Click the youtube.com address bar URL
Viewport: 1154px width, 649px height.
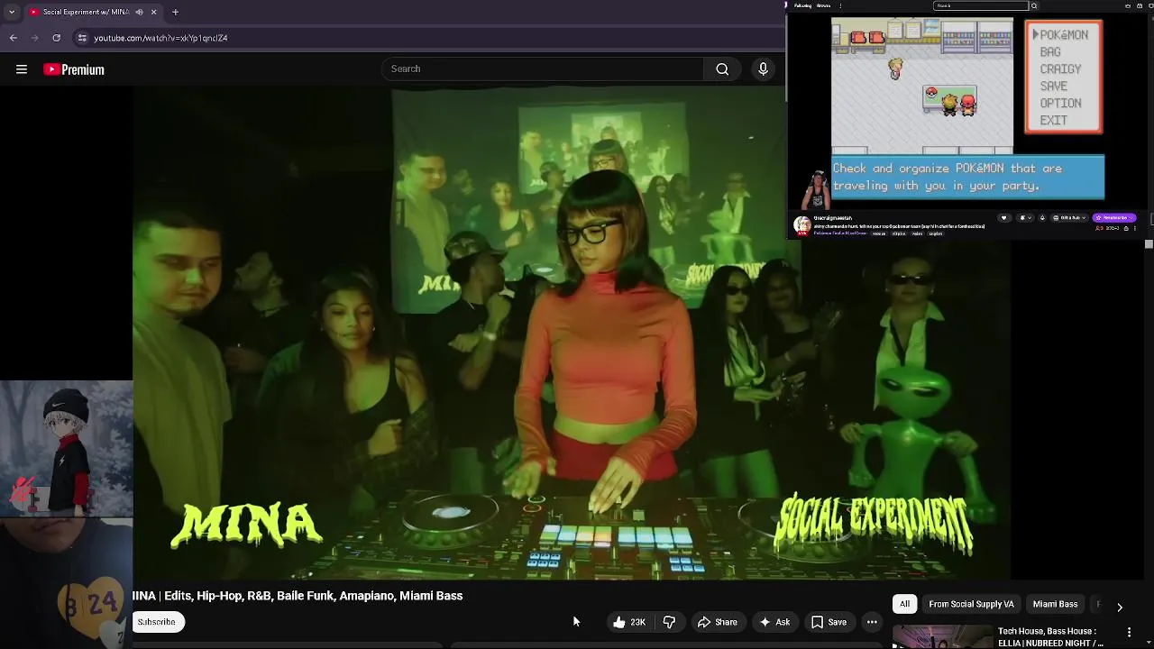pyautogui.click(x=160, y=38)
